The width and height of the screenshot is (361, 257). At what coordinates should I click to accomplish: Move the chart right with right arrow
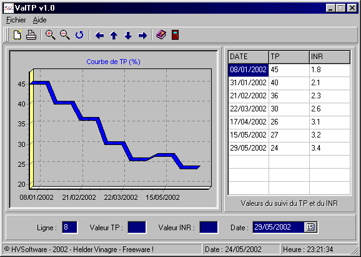coord(142,35)
